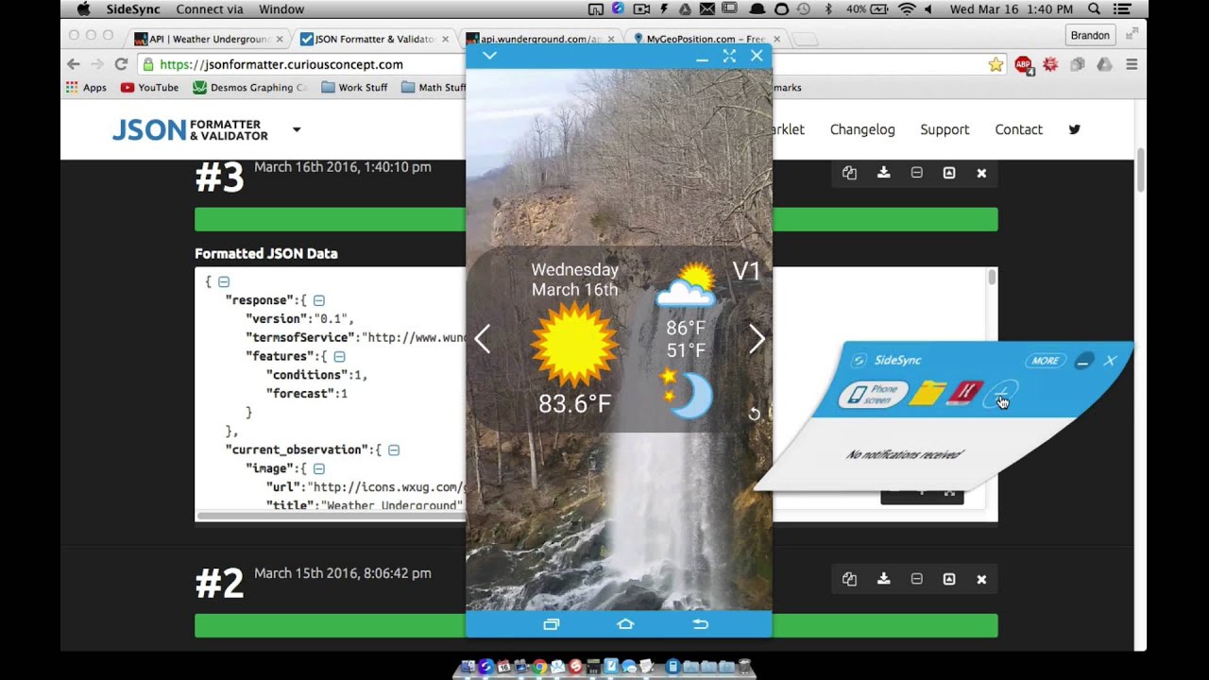Click the JSON Formatter & Validator logo

click(x=190, y=129)
